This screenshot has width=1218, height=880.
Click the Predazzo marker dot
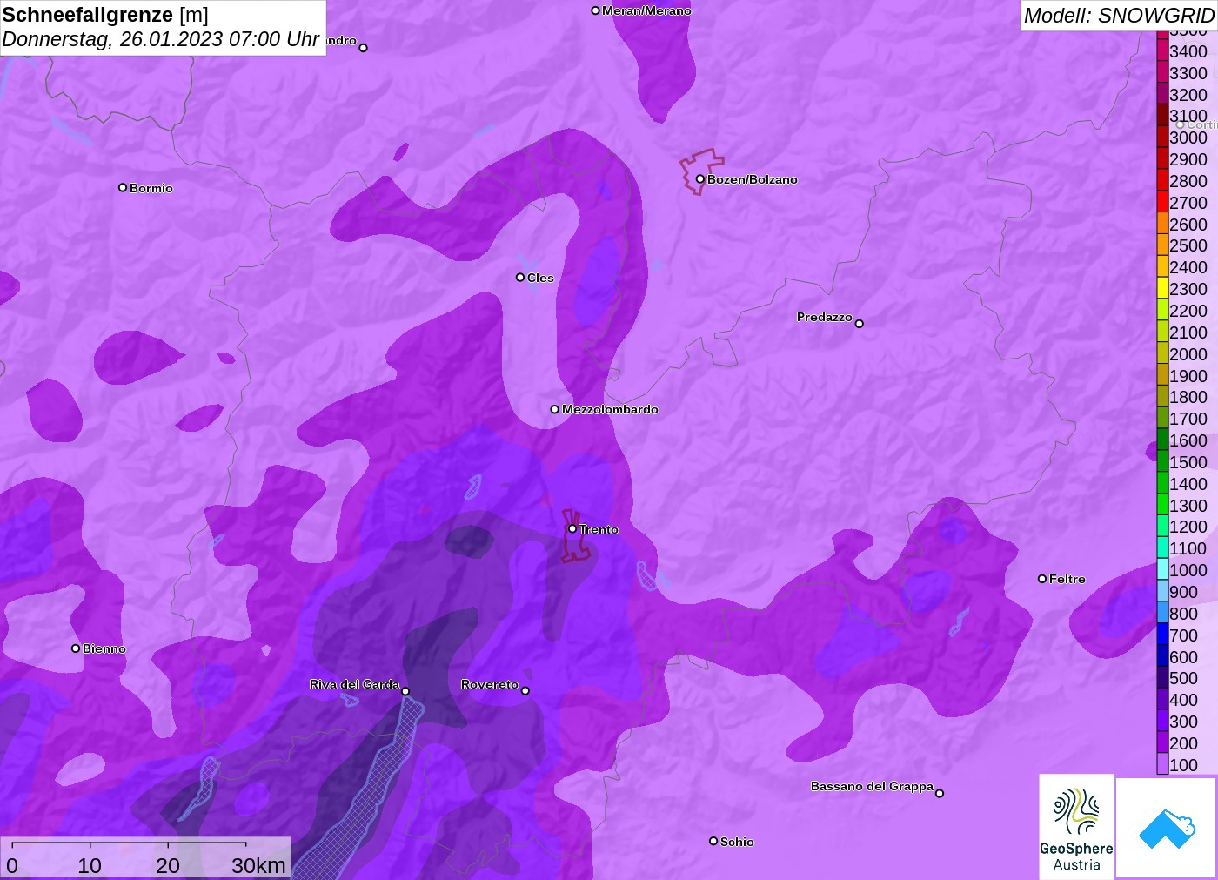859,324
